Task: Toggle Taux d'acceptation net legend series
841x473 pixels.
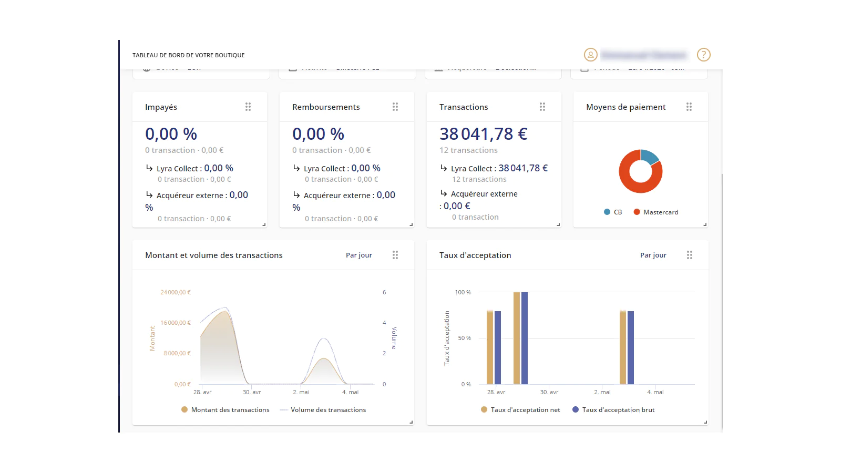Action: [x=520, y=410]
